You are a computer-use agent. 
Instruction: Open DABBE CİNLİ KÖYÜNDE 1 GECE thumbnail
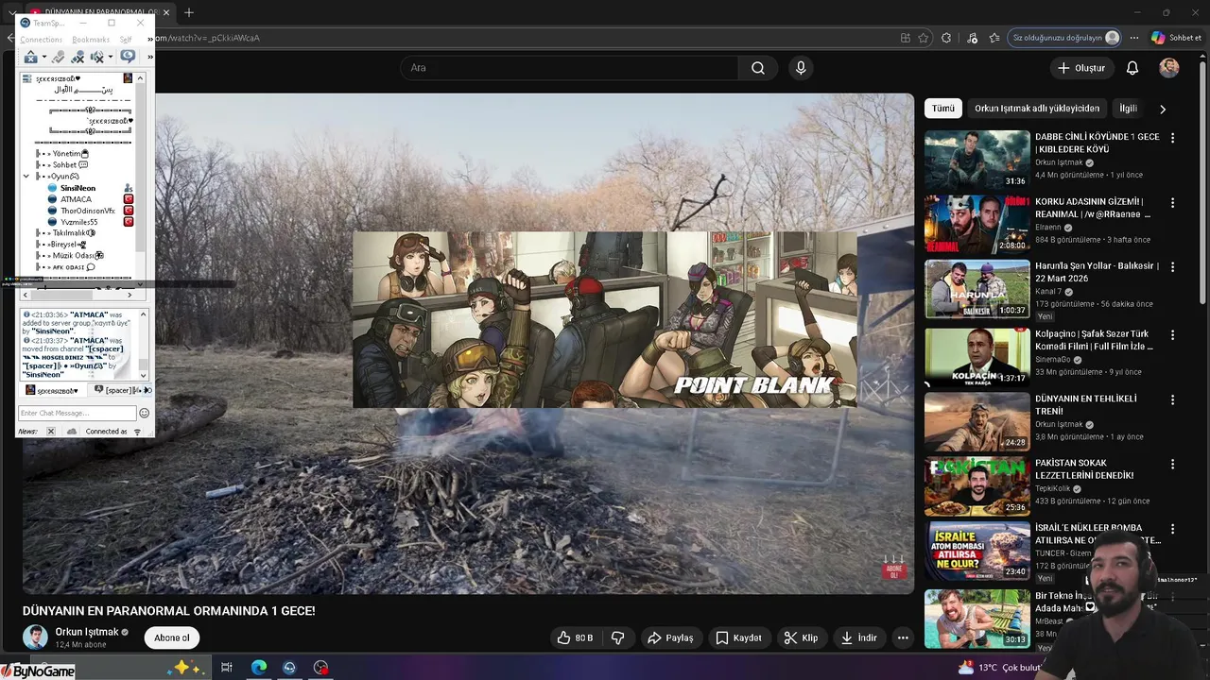(977, 160)
